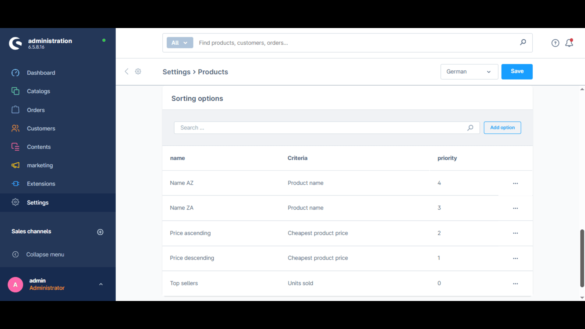This screenshot has height=329, width=585.
Task: Open context menu for Price ascending row
Action: [x=515, y=233]
